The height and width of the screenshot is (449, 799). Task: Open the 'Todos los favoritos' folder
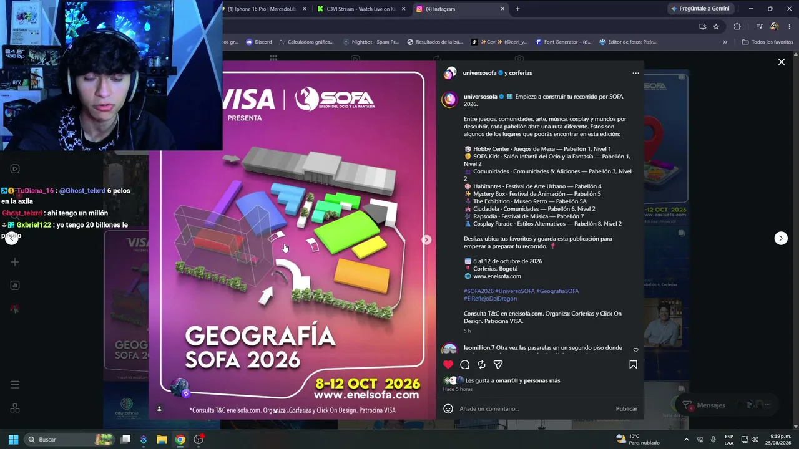point(767,42)
